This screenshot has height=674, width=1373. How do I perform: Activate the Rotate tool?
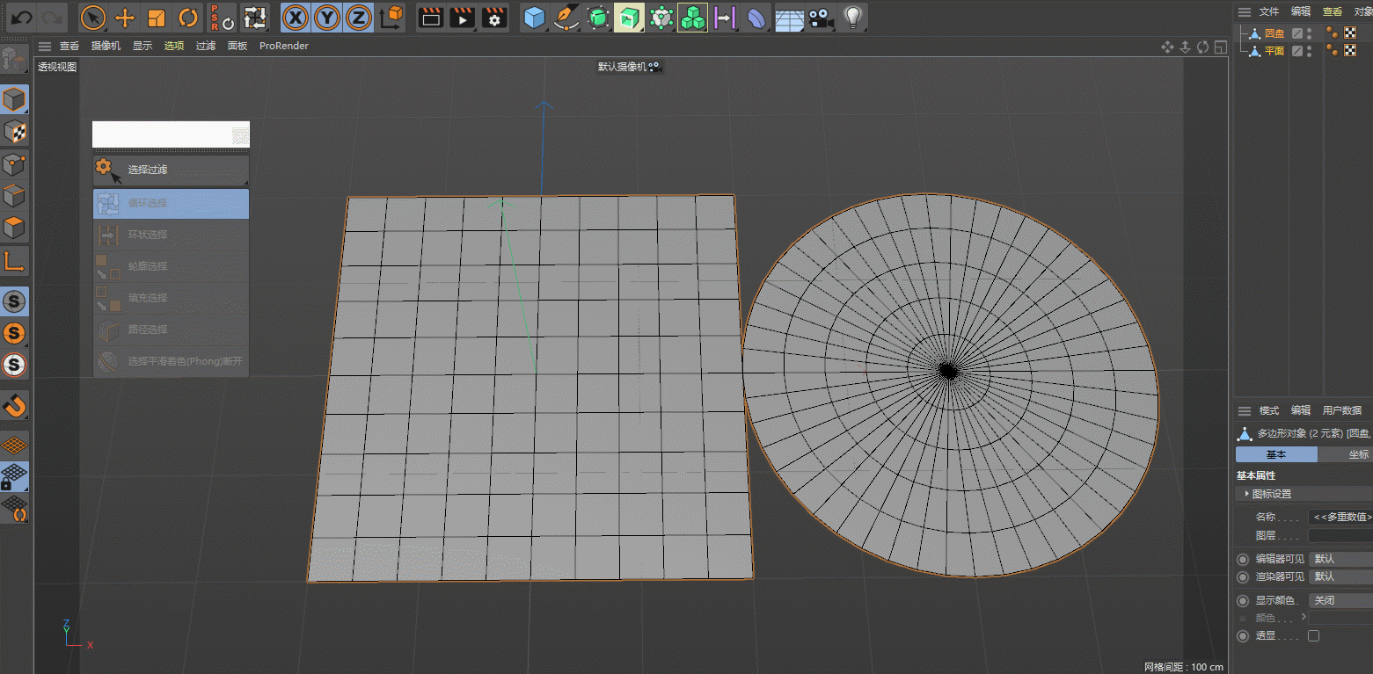tap(188, 17)
